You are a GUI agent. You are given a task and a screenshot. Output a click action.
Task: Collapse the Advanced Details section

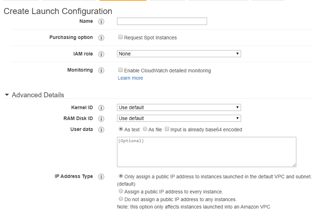7,95
